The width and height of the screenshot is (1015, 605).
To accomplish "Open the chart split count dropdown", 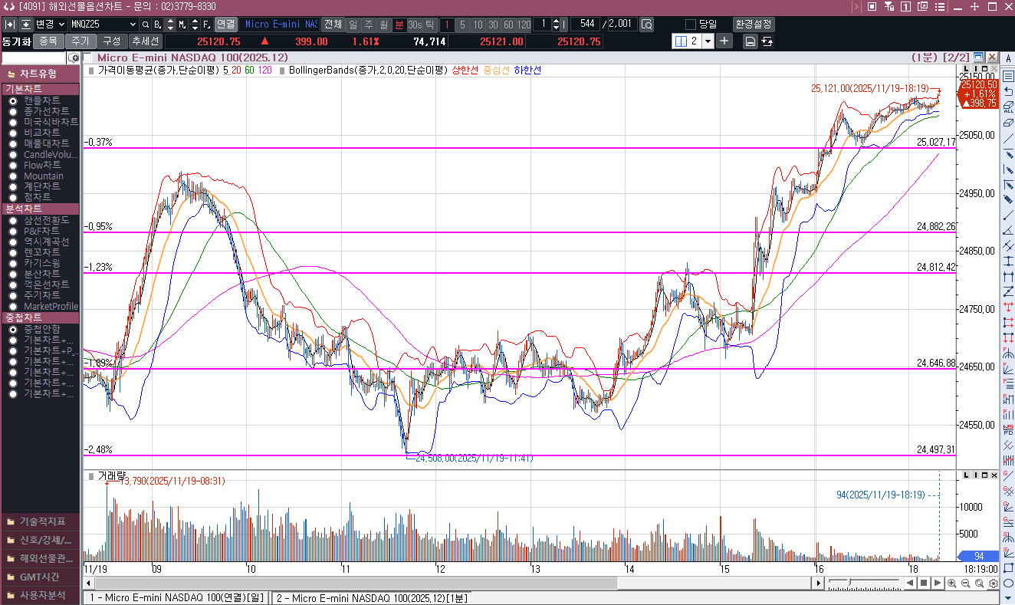I will (x=707, y=41).
